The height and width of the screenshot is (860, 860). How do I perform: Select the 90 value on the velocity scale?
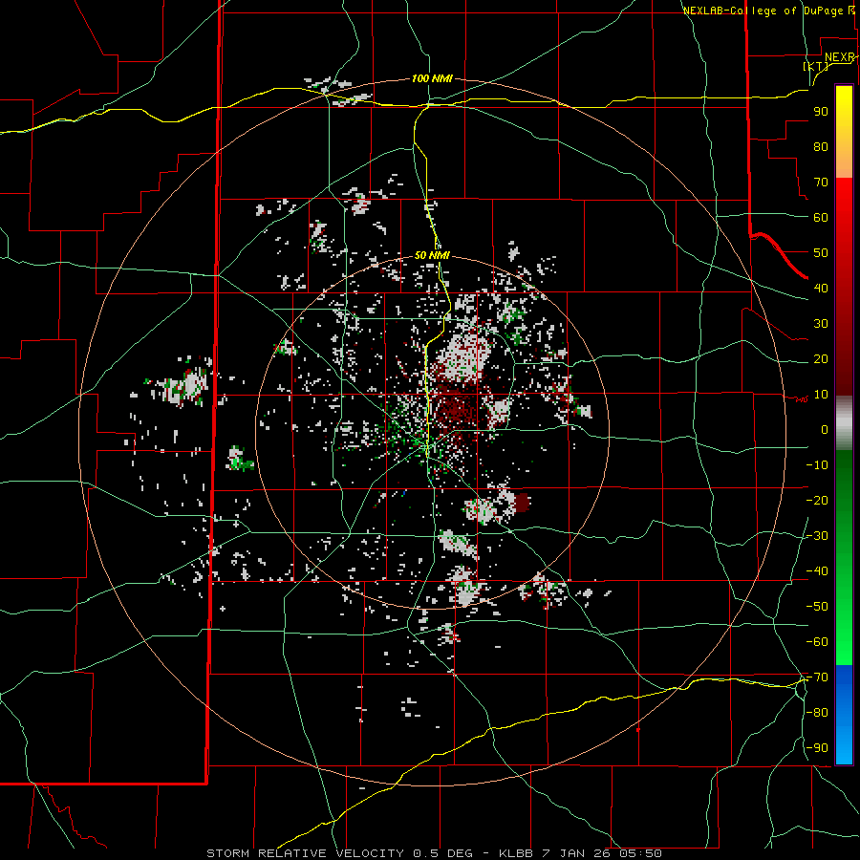[821, 112]
